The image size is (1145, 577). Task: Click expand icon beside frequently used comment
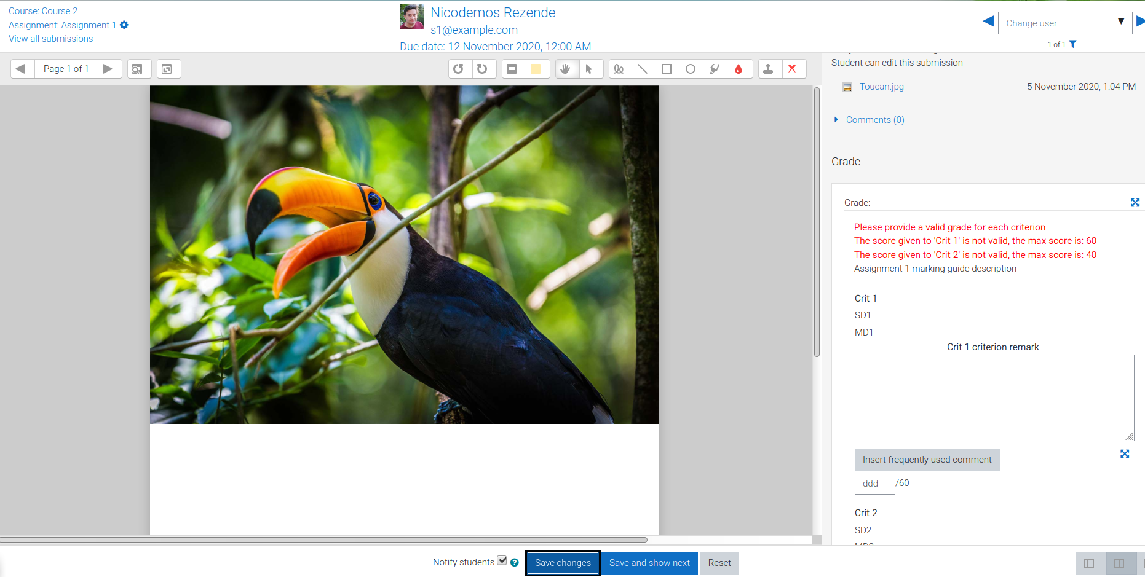point(1125,454)
